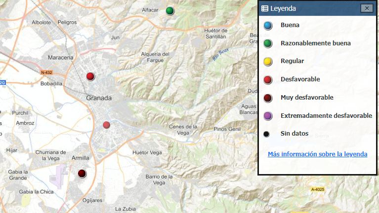Click the red Desfavorable legend circle
The image size is (379, 213).
(x=267, y=80)
